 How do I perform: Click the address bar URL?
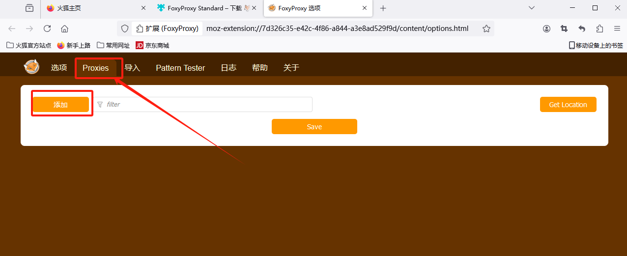(x=337, y=28)
